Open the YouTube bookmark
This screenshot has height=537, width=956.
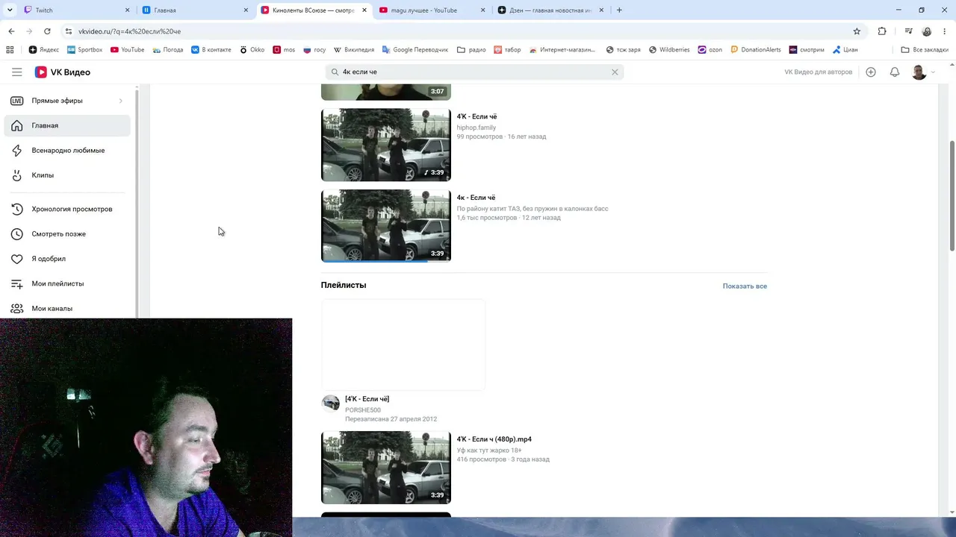point(127,50)
